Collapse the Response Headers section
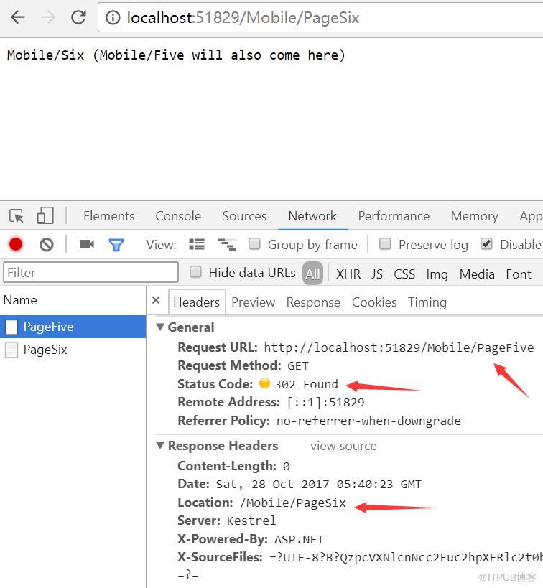 [160, 446]
